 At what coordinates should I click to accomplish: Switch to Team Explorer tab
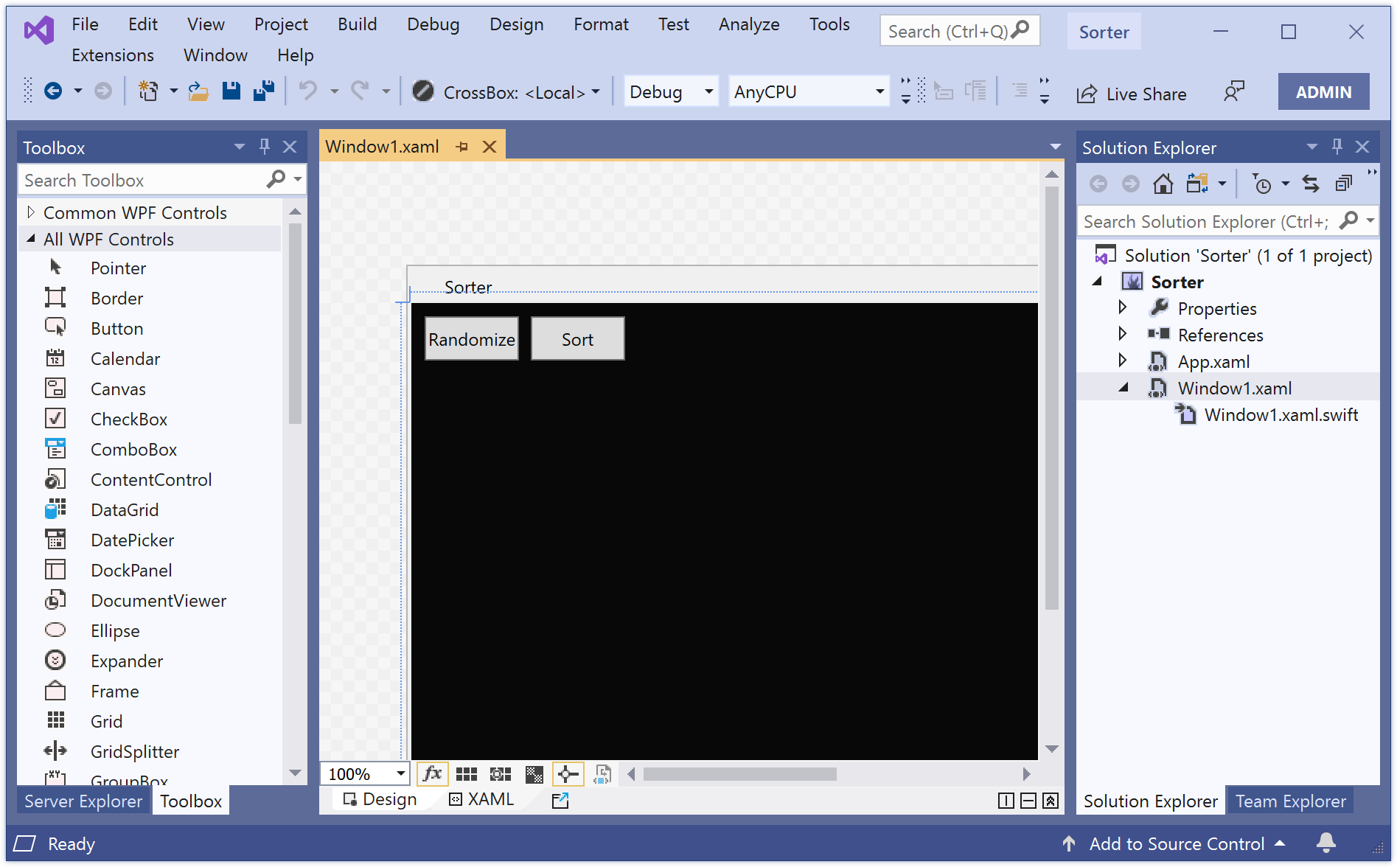(x=1291, y=801)
